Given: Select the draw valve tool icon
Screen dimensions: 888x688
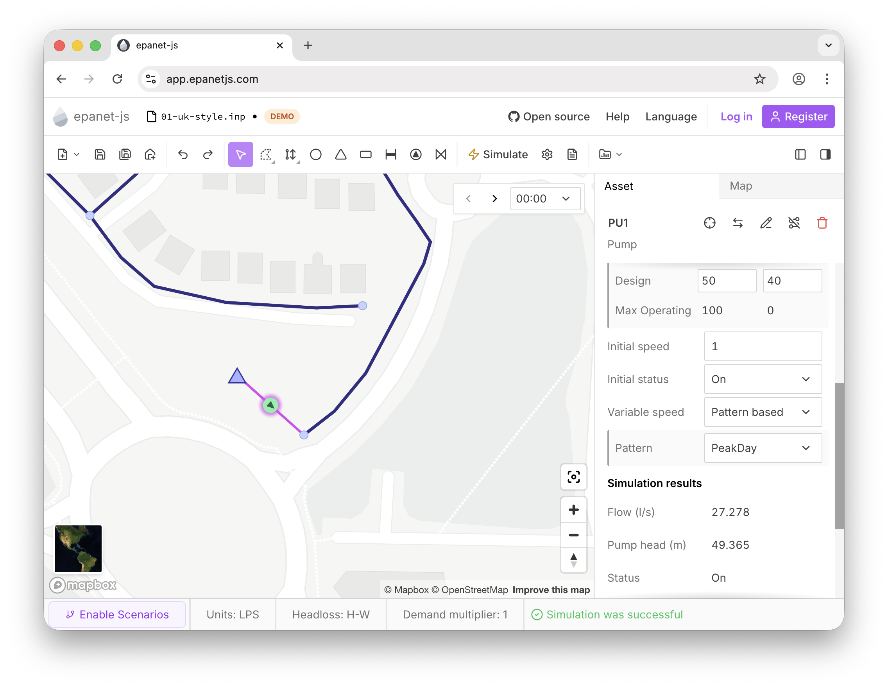Looking at the screenshot, I should [441, 154].
